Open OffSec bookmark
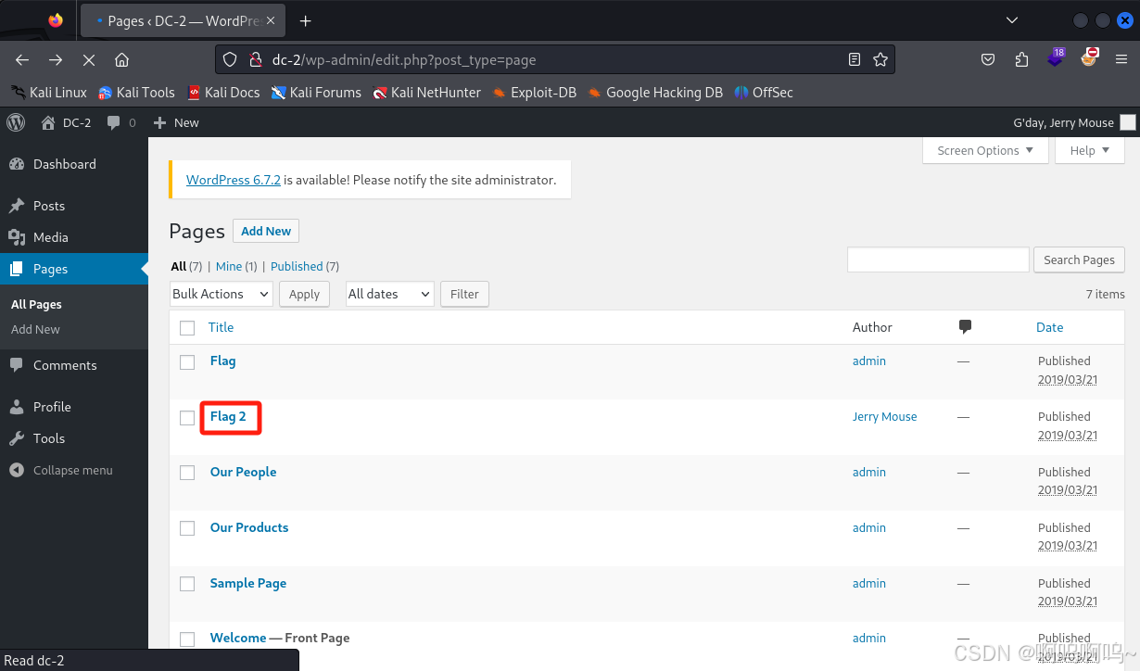Image resolution: width=1140 pixels, height=671 pixels. coord(764,92)
